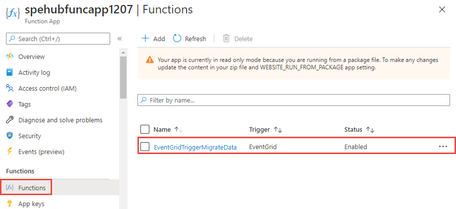Sort functions by Name column

[x=178, y=130]
